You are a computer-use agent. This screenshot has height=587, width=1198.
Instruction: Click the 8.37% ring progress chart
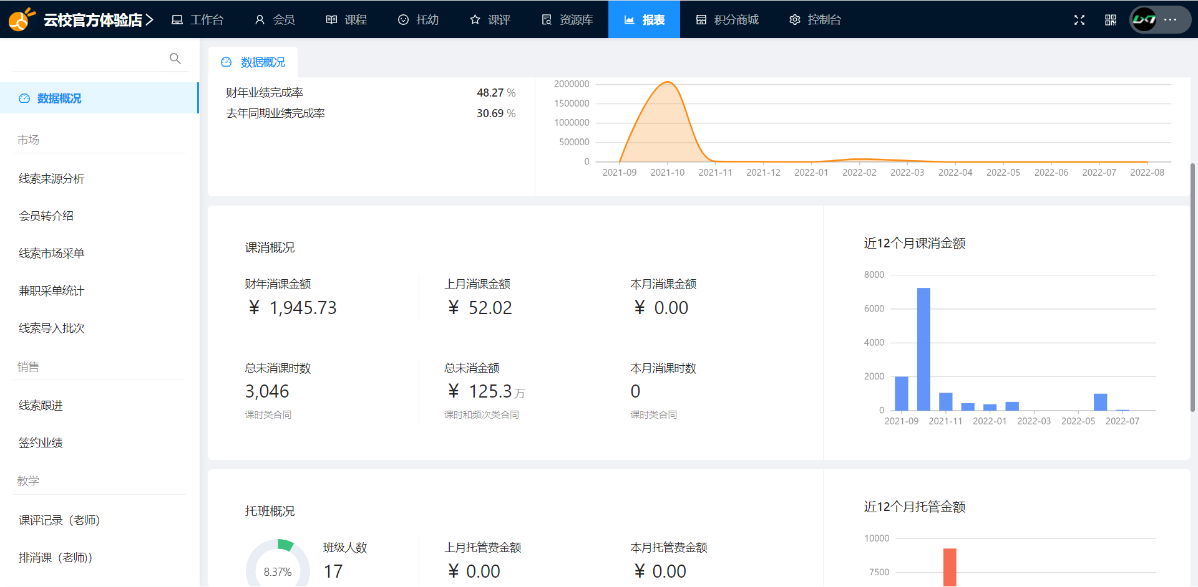point(278,564)
